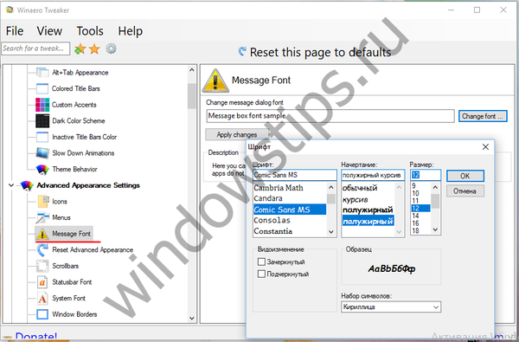Click the Menus tweak icon
This screenshot has height=342, width=519.
click(x=42, y=217)
